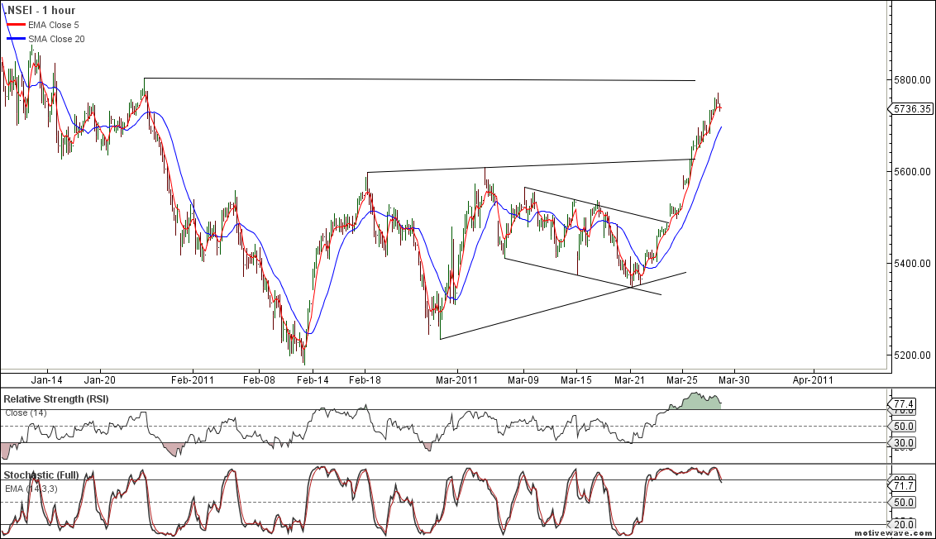
Task: Select the Mar-25 date on time axis
Action: [x=682, y=379]
